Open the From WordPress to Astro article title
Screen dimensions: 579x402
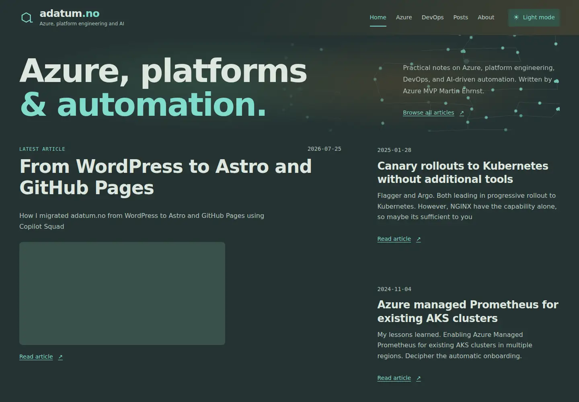[x=166, y=177]
